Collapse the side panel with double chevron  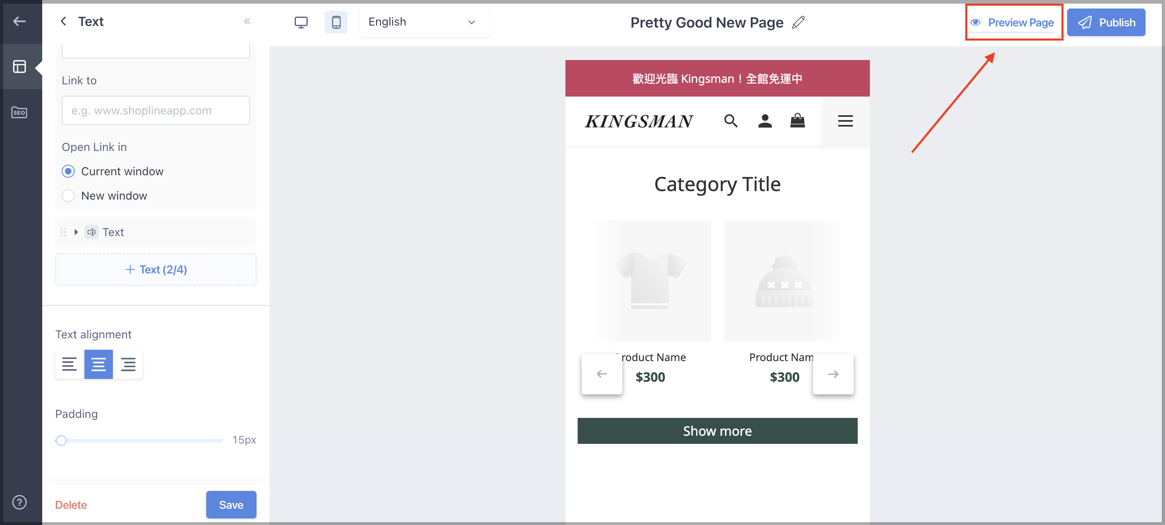[x=247, y=21]
